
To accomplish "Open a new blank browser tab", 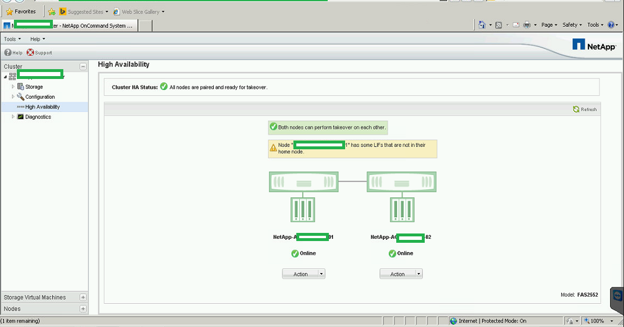I will pyautogui.click(x=145, y=26).
